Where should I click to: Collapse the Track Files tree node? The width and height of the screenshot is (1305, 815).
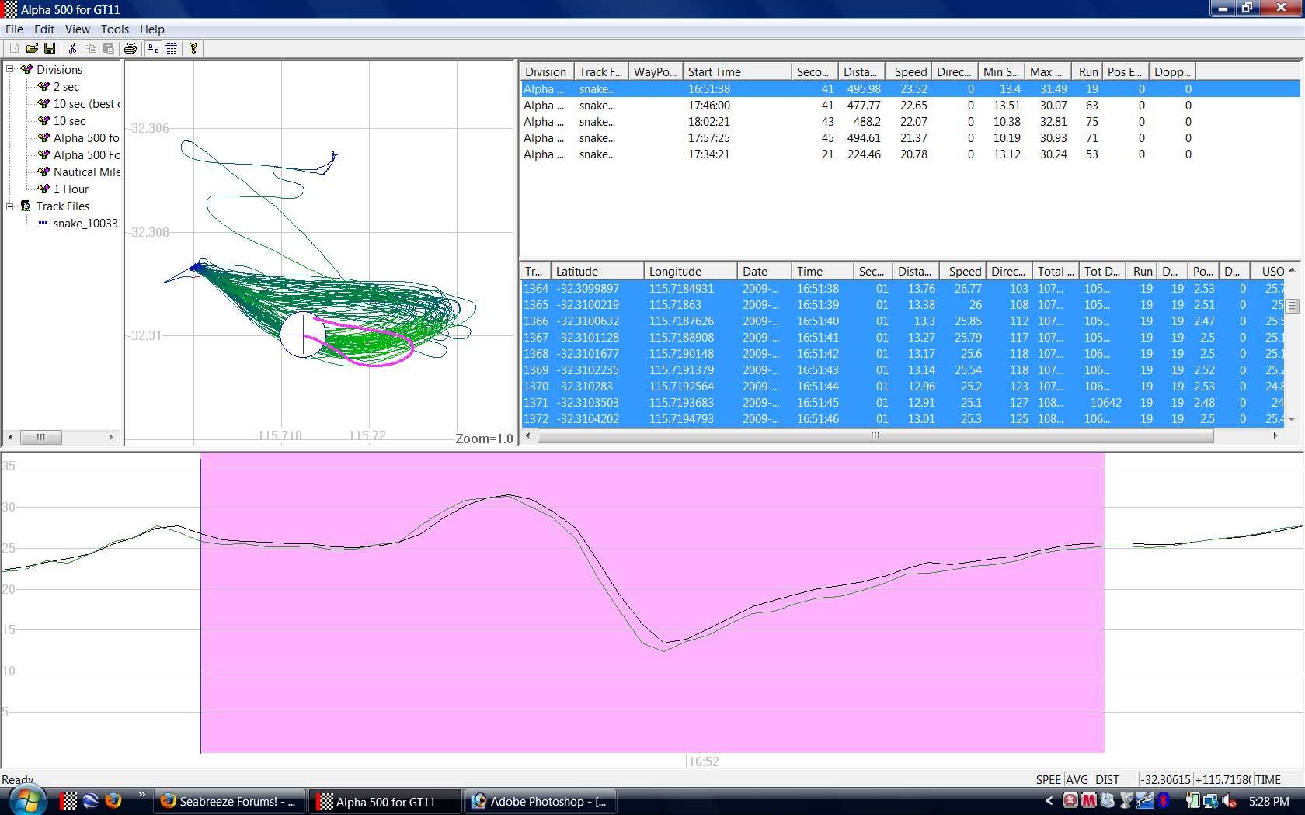[11, 206]
